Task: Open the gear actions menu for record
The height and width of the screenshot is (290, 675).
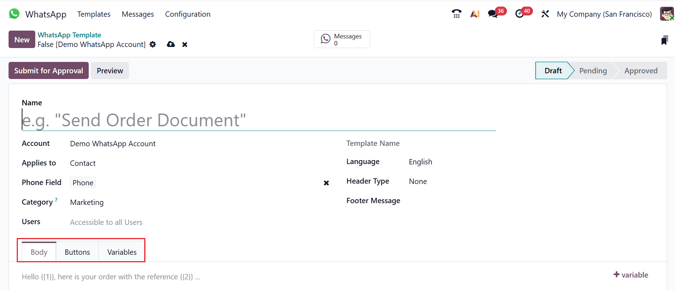Action: (x=153, y=44)
